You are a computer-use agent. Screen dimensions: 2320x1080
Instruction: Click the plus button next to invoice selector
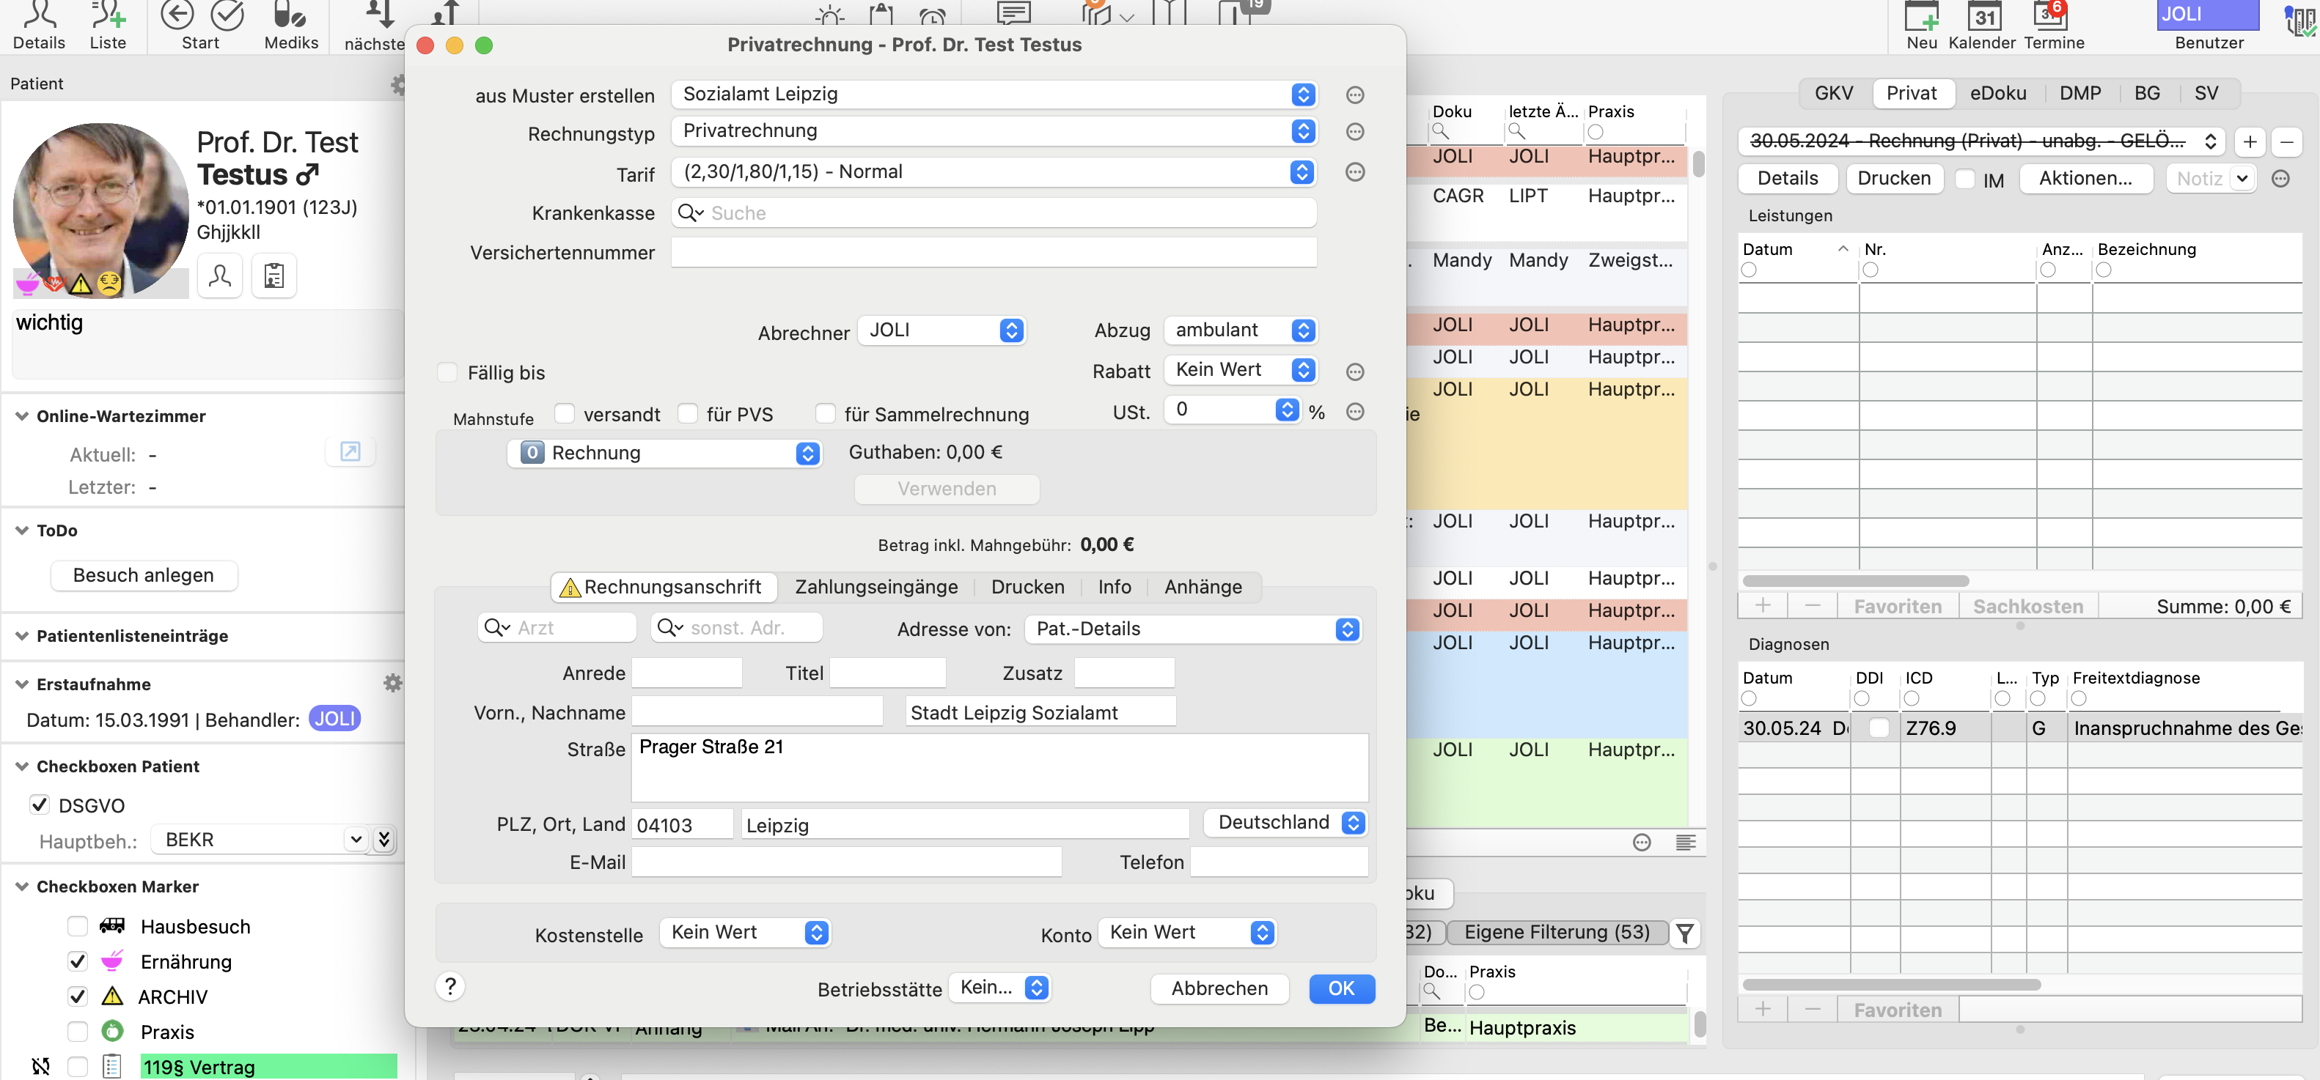2249,142
